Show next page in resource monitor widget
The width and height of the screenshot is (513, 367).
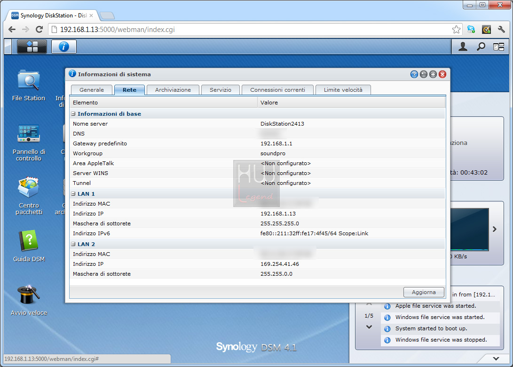click(x=495, y=230)
